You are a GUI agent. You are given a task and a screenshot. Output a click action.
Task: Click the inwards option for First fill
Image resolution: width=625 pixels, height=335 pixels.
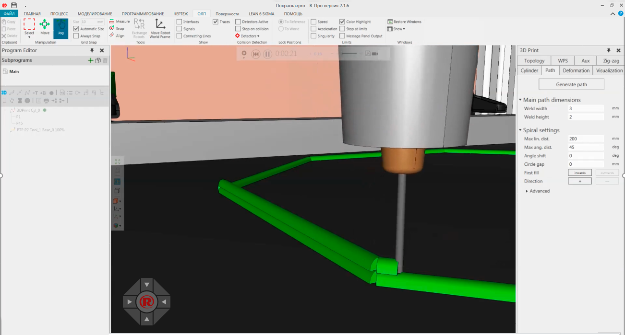(580, 173)
